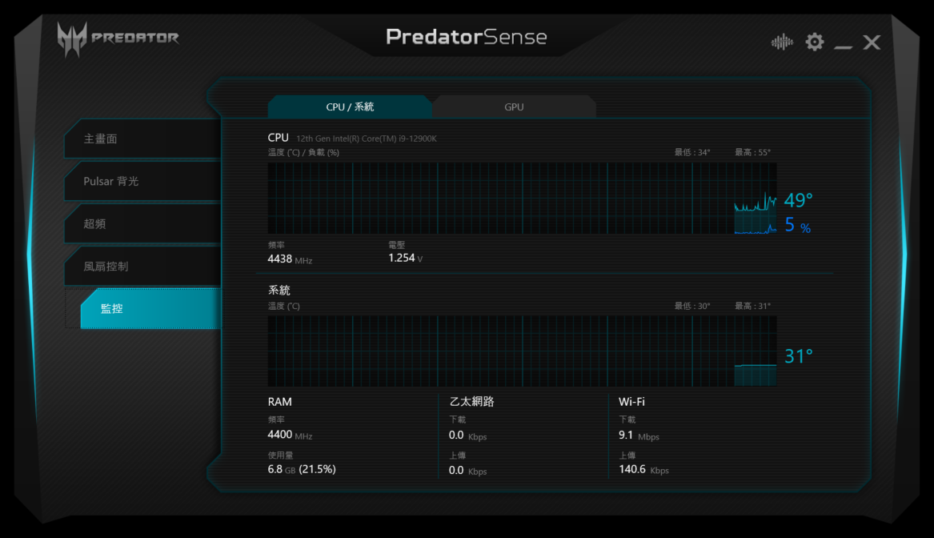Screen dimensions: 934x538
Task: Open the audio waveform icon in title bar
Action: 781,42
